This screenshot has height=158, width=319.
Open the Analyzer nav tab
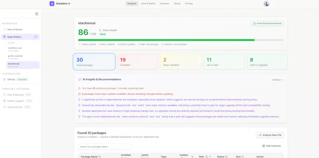pyautogui.click(x=132, y=4)
